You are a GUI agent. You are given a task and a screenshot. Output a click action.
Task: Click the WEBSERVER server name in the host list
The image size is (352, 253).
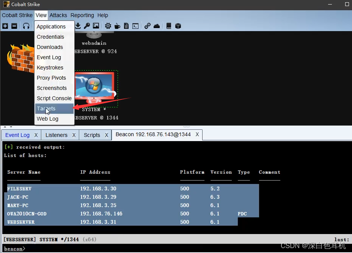click(x=21, y=222)
